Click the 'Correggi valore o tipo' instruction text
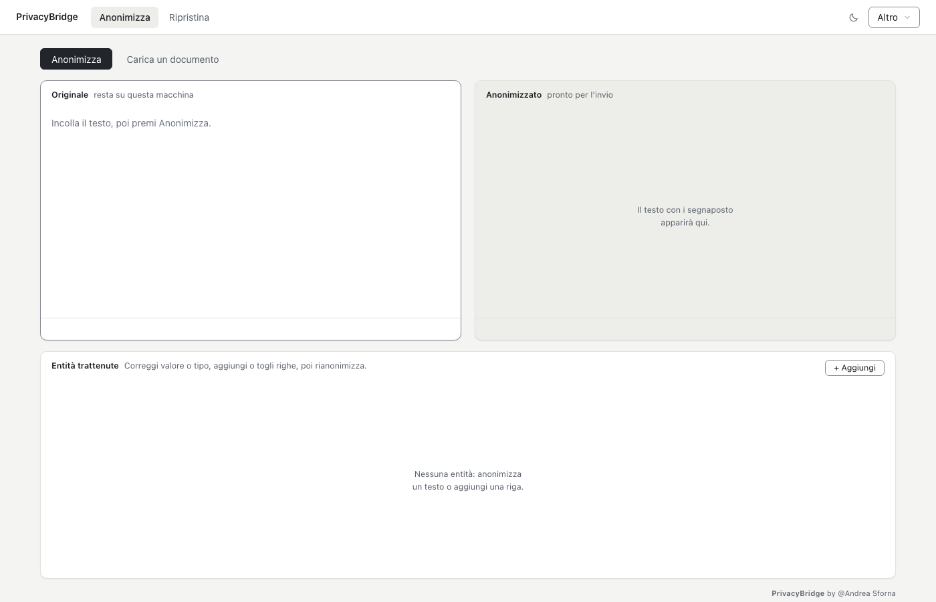This screenshot has height=602, width=936. click(245, 366)
